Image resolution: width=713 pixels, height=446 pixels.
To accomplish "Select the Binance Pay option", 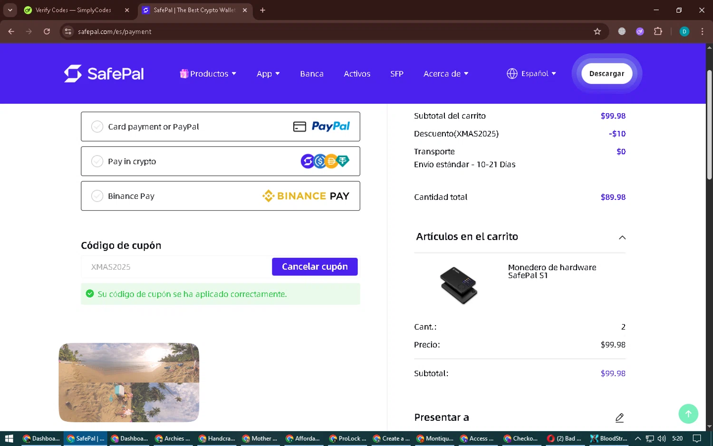I will [221, 196].
